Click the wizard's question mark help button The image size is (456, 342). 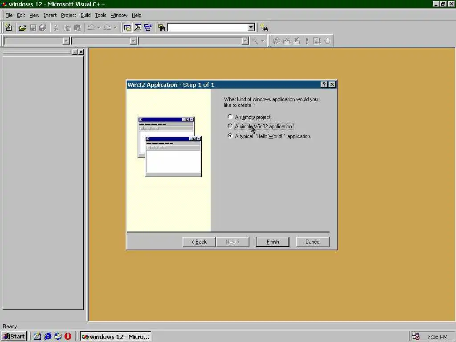click(x=324, y=84)
